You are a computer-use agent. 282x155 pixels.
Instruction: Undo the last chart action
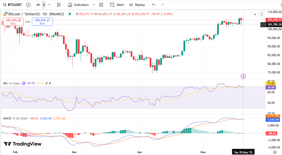pyautogui.click(x=154, y=5)
